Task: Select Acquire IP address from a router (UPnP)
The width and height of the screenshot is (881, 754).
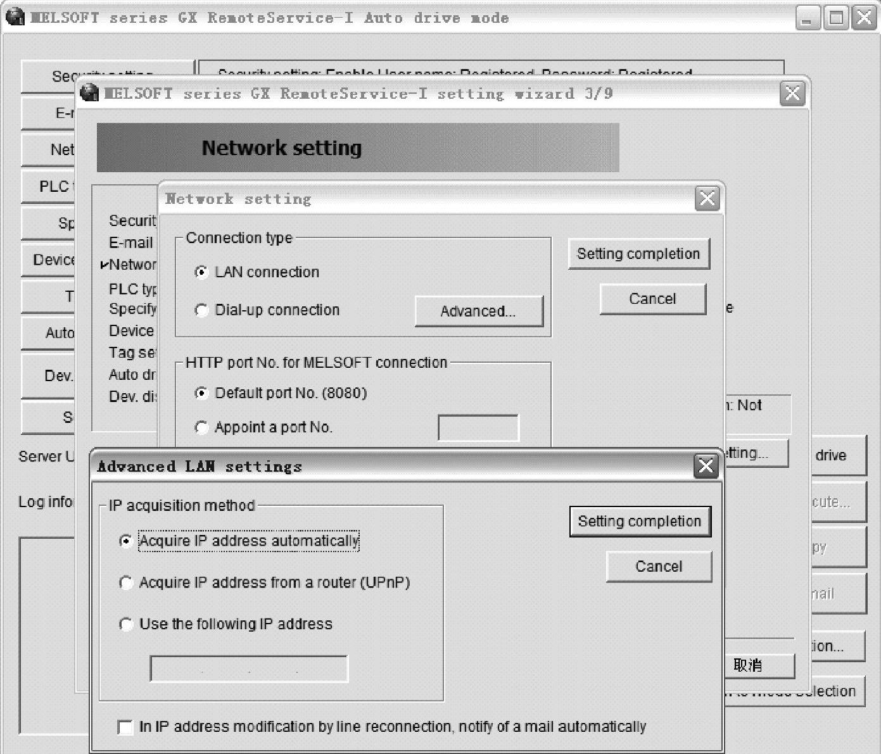Action: (x=126, y=582)
